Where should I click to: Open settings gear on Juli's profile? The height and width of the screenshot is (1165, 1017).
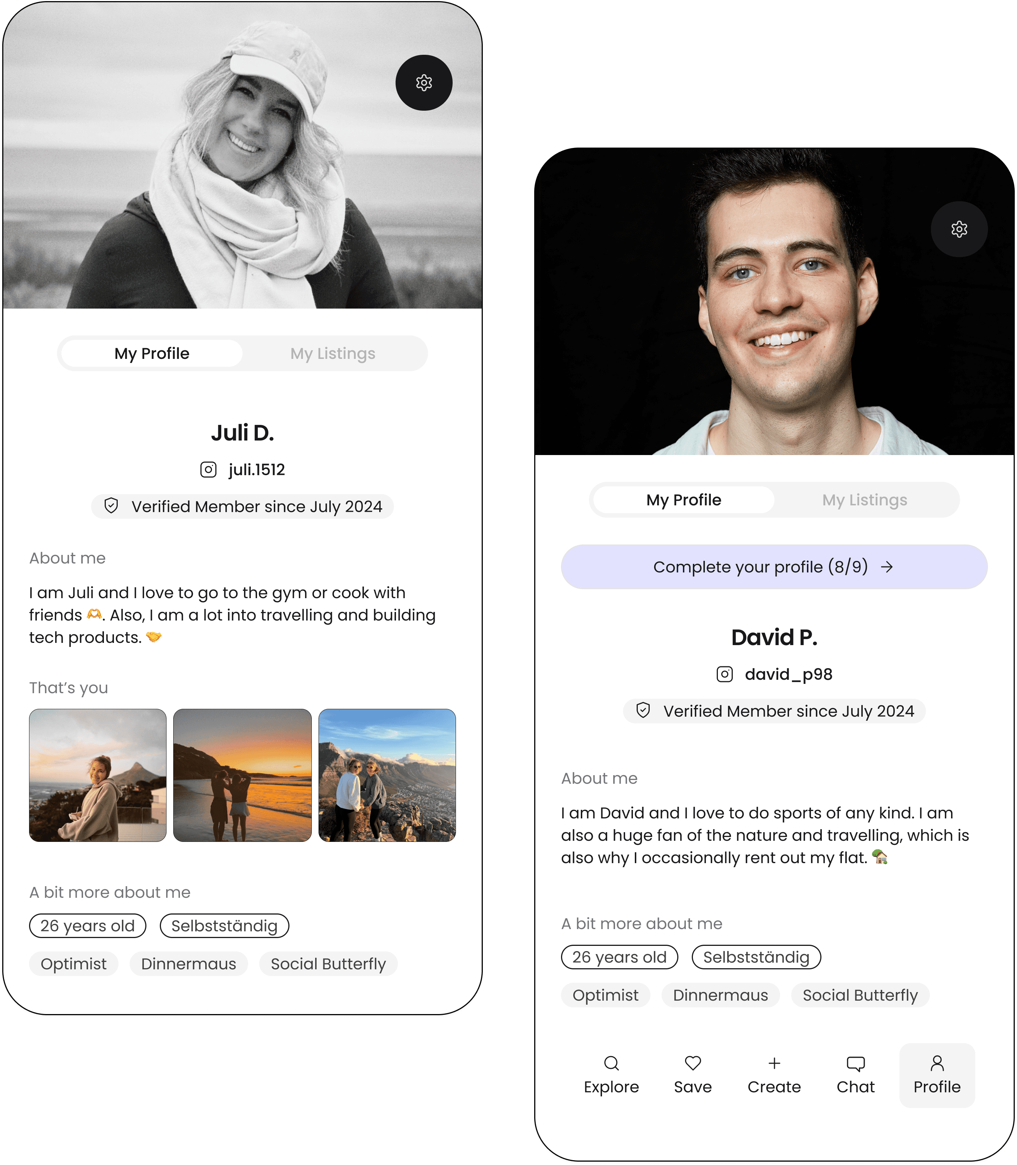pos(423,83)
